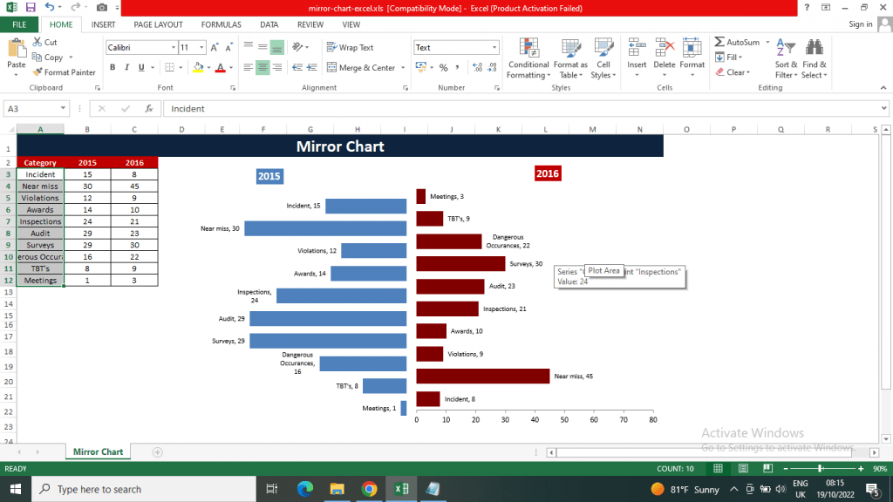Toggle Wrap Text on
The width and height of the screenshot is (893, 502).
(351, 47)
